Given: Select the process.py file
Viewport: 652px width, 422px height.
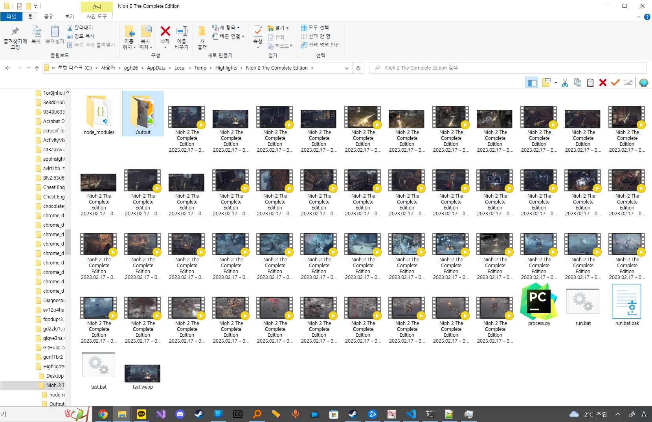Looking at the screenshot, I should click(x=539, y=305).
